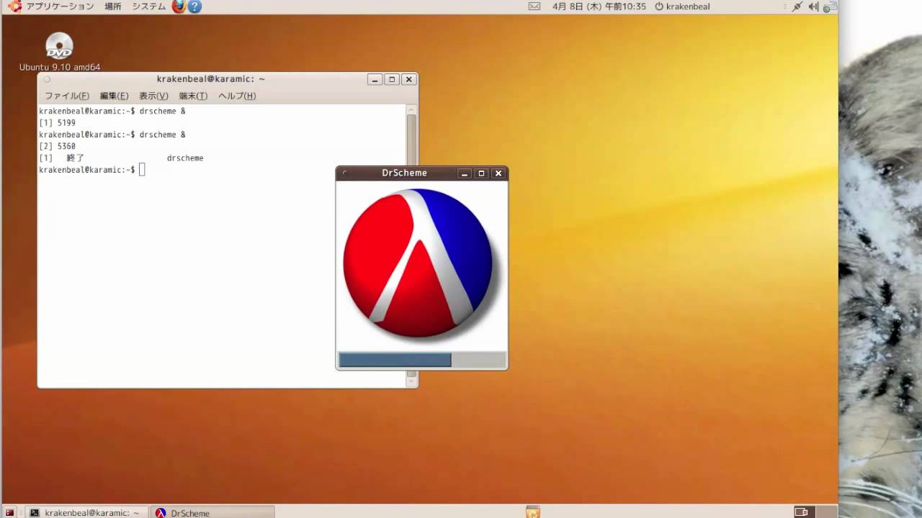
Task: Minimize the terminal window
Action: [375, 79]
